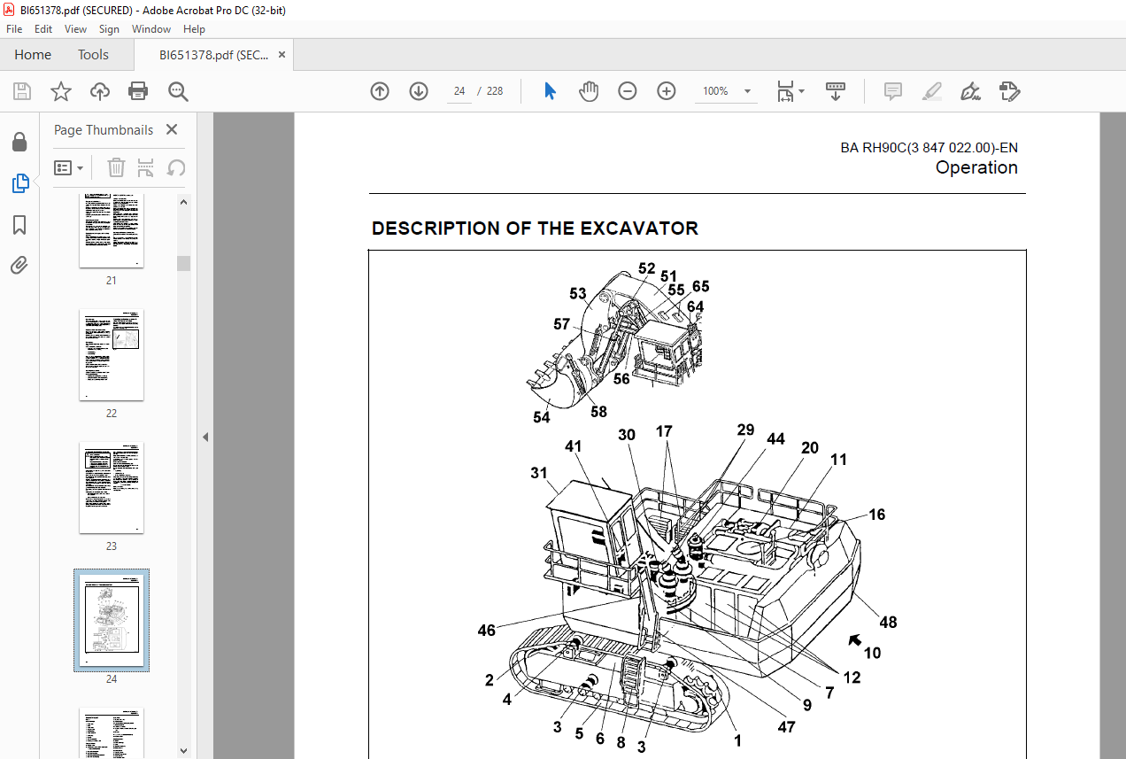Select the BI651378.pdf document tab

point(213,55)
